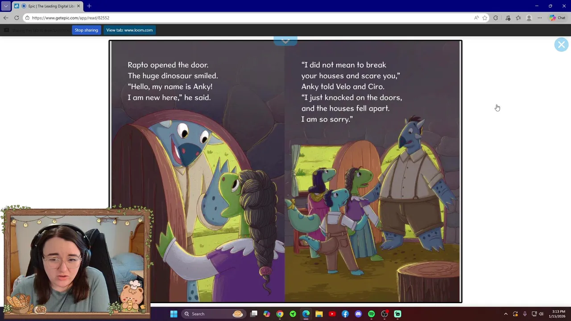Close the Epic browser tab

tap(79, 6)
